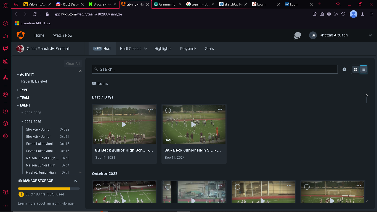Open the Stats tab
Viewport: 377px width, 212px height.
click(209, 49)
